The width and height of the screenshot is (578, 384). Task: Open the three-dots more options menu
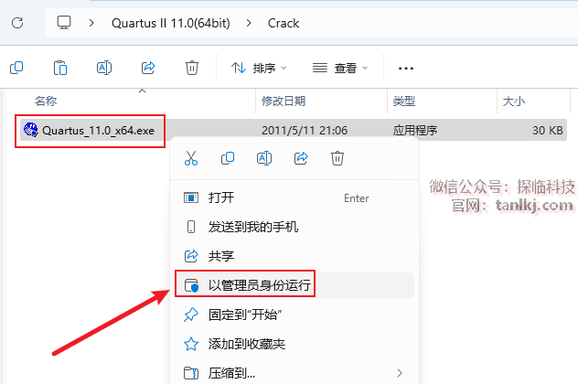click(406, 69)
